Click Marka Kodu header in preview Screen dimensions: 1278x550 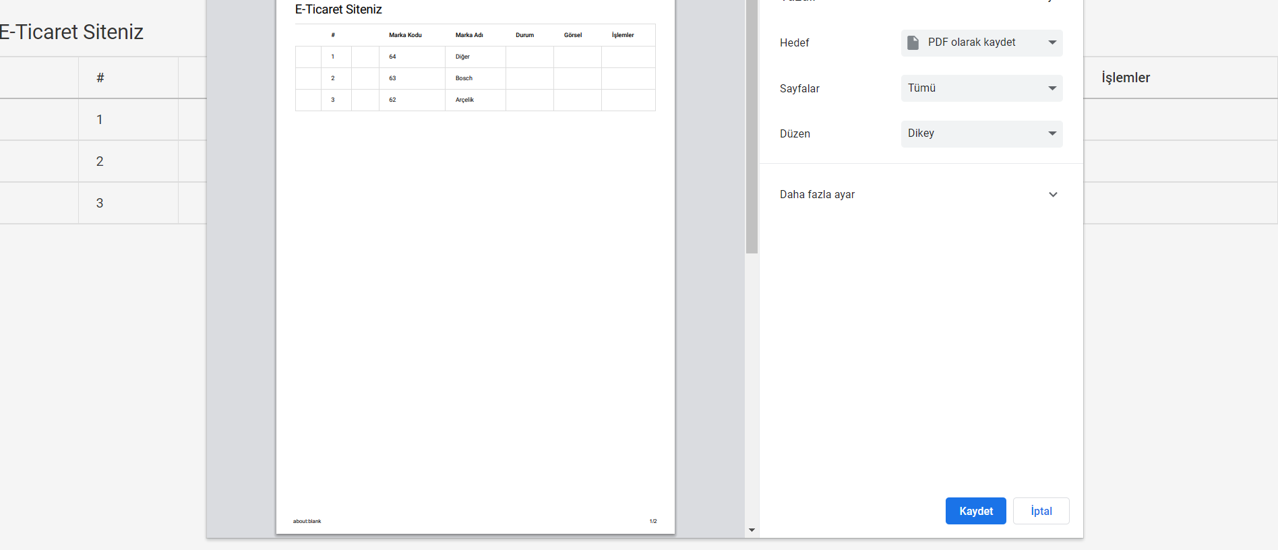coord(405,35)
